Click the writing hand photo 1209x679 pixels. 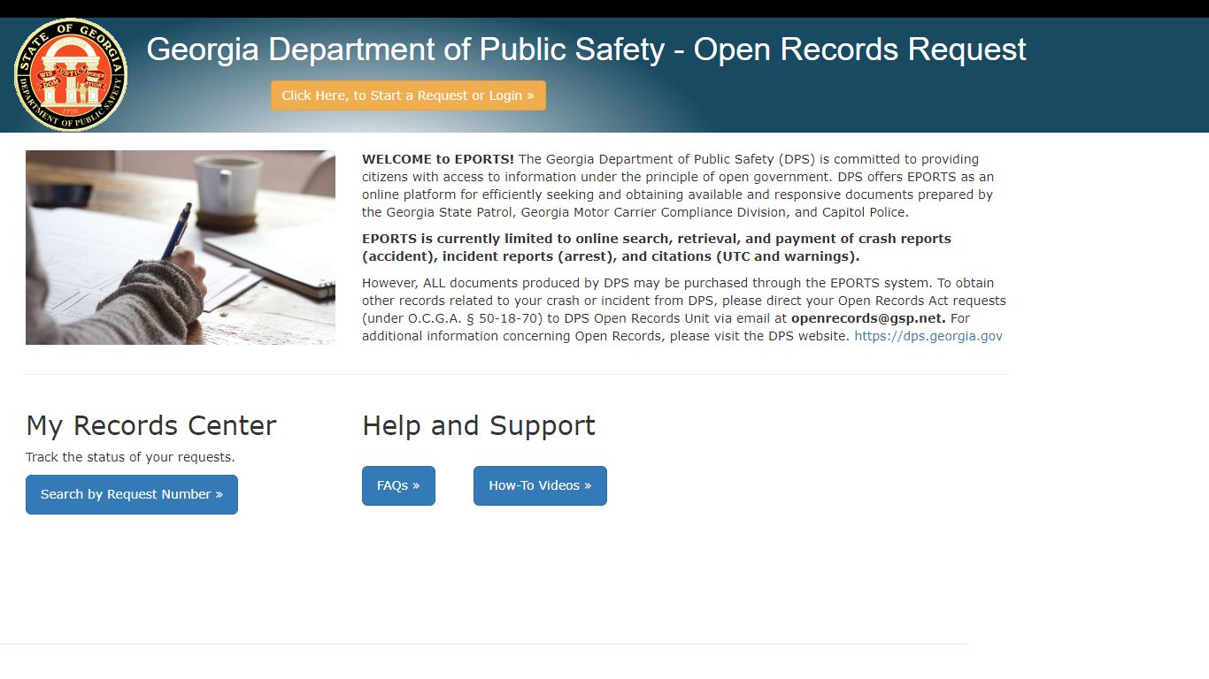coord(181,248)
